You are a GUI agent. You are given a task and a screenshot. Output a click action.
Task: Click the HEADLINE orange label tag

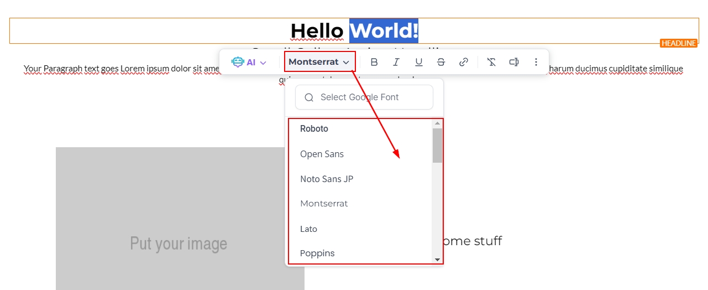(x=679, y=43)
